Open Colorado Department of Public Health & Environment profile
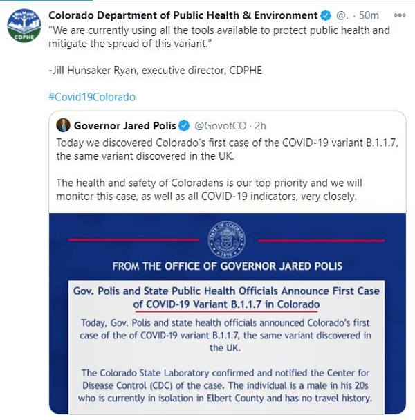Screen dimensions: 415x420 [x=183, y=15]
